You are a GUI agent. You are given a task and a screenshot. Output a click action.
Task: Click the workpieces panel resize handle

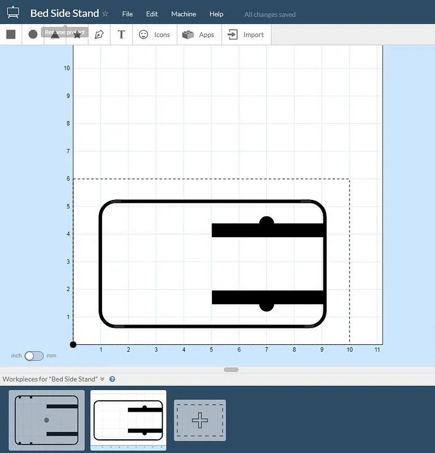231,370
